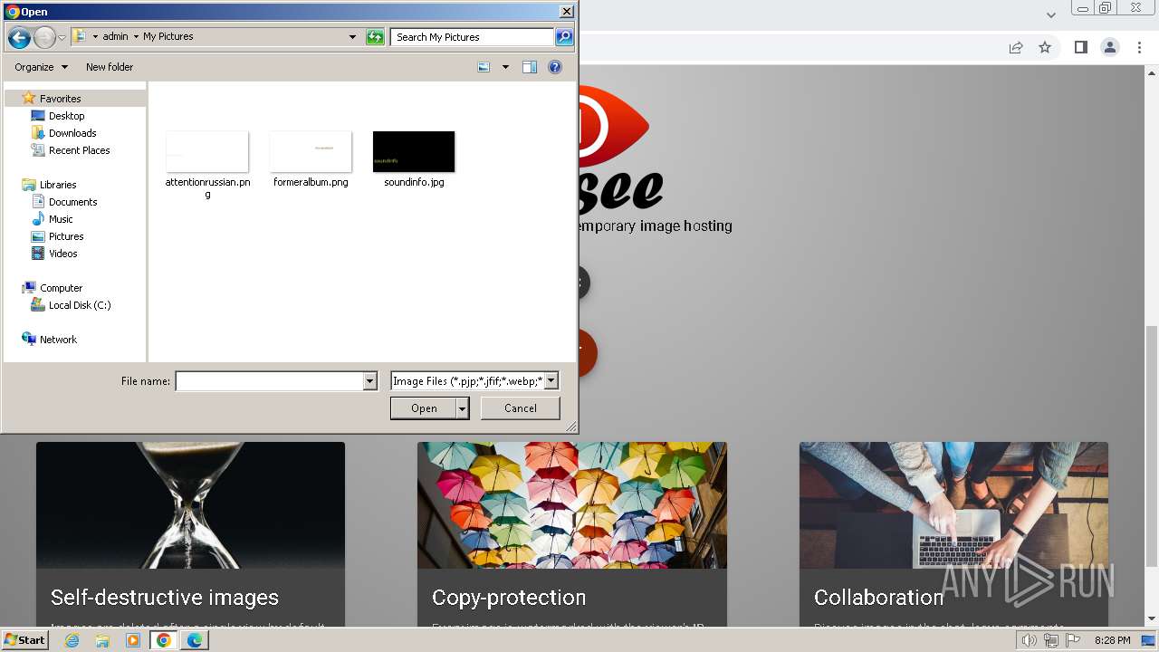This screenshot has height=652, width=1159.
Task: Toggle Chrome side panel icon
Action: click(1080, 47)
